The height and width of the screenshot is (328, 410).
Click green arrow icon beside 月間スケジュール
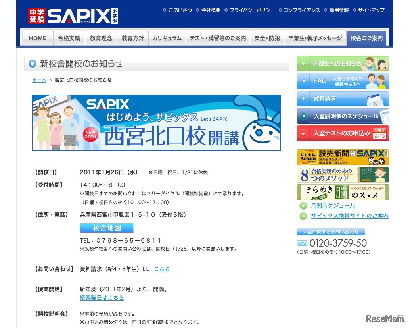tap(303, 206)
